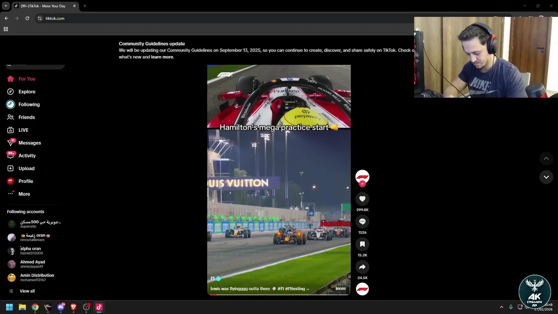Show hidden system tray icons

tap(501, 307)
